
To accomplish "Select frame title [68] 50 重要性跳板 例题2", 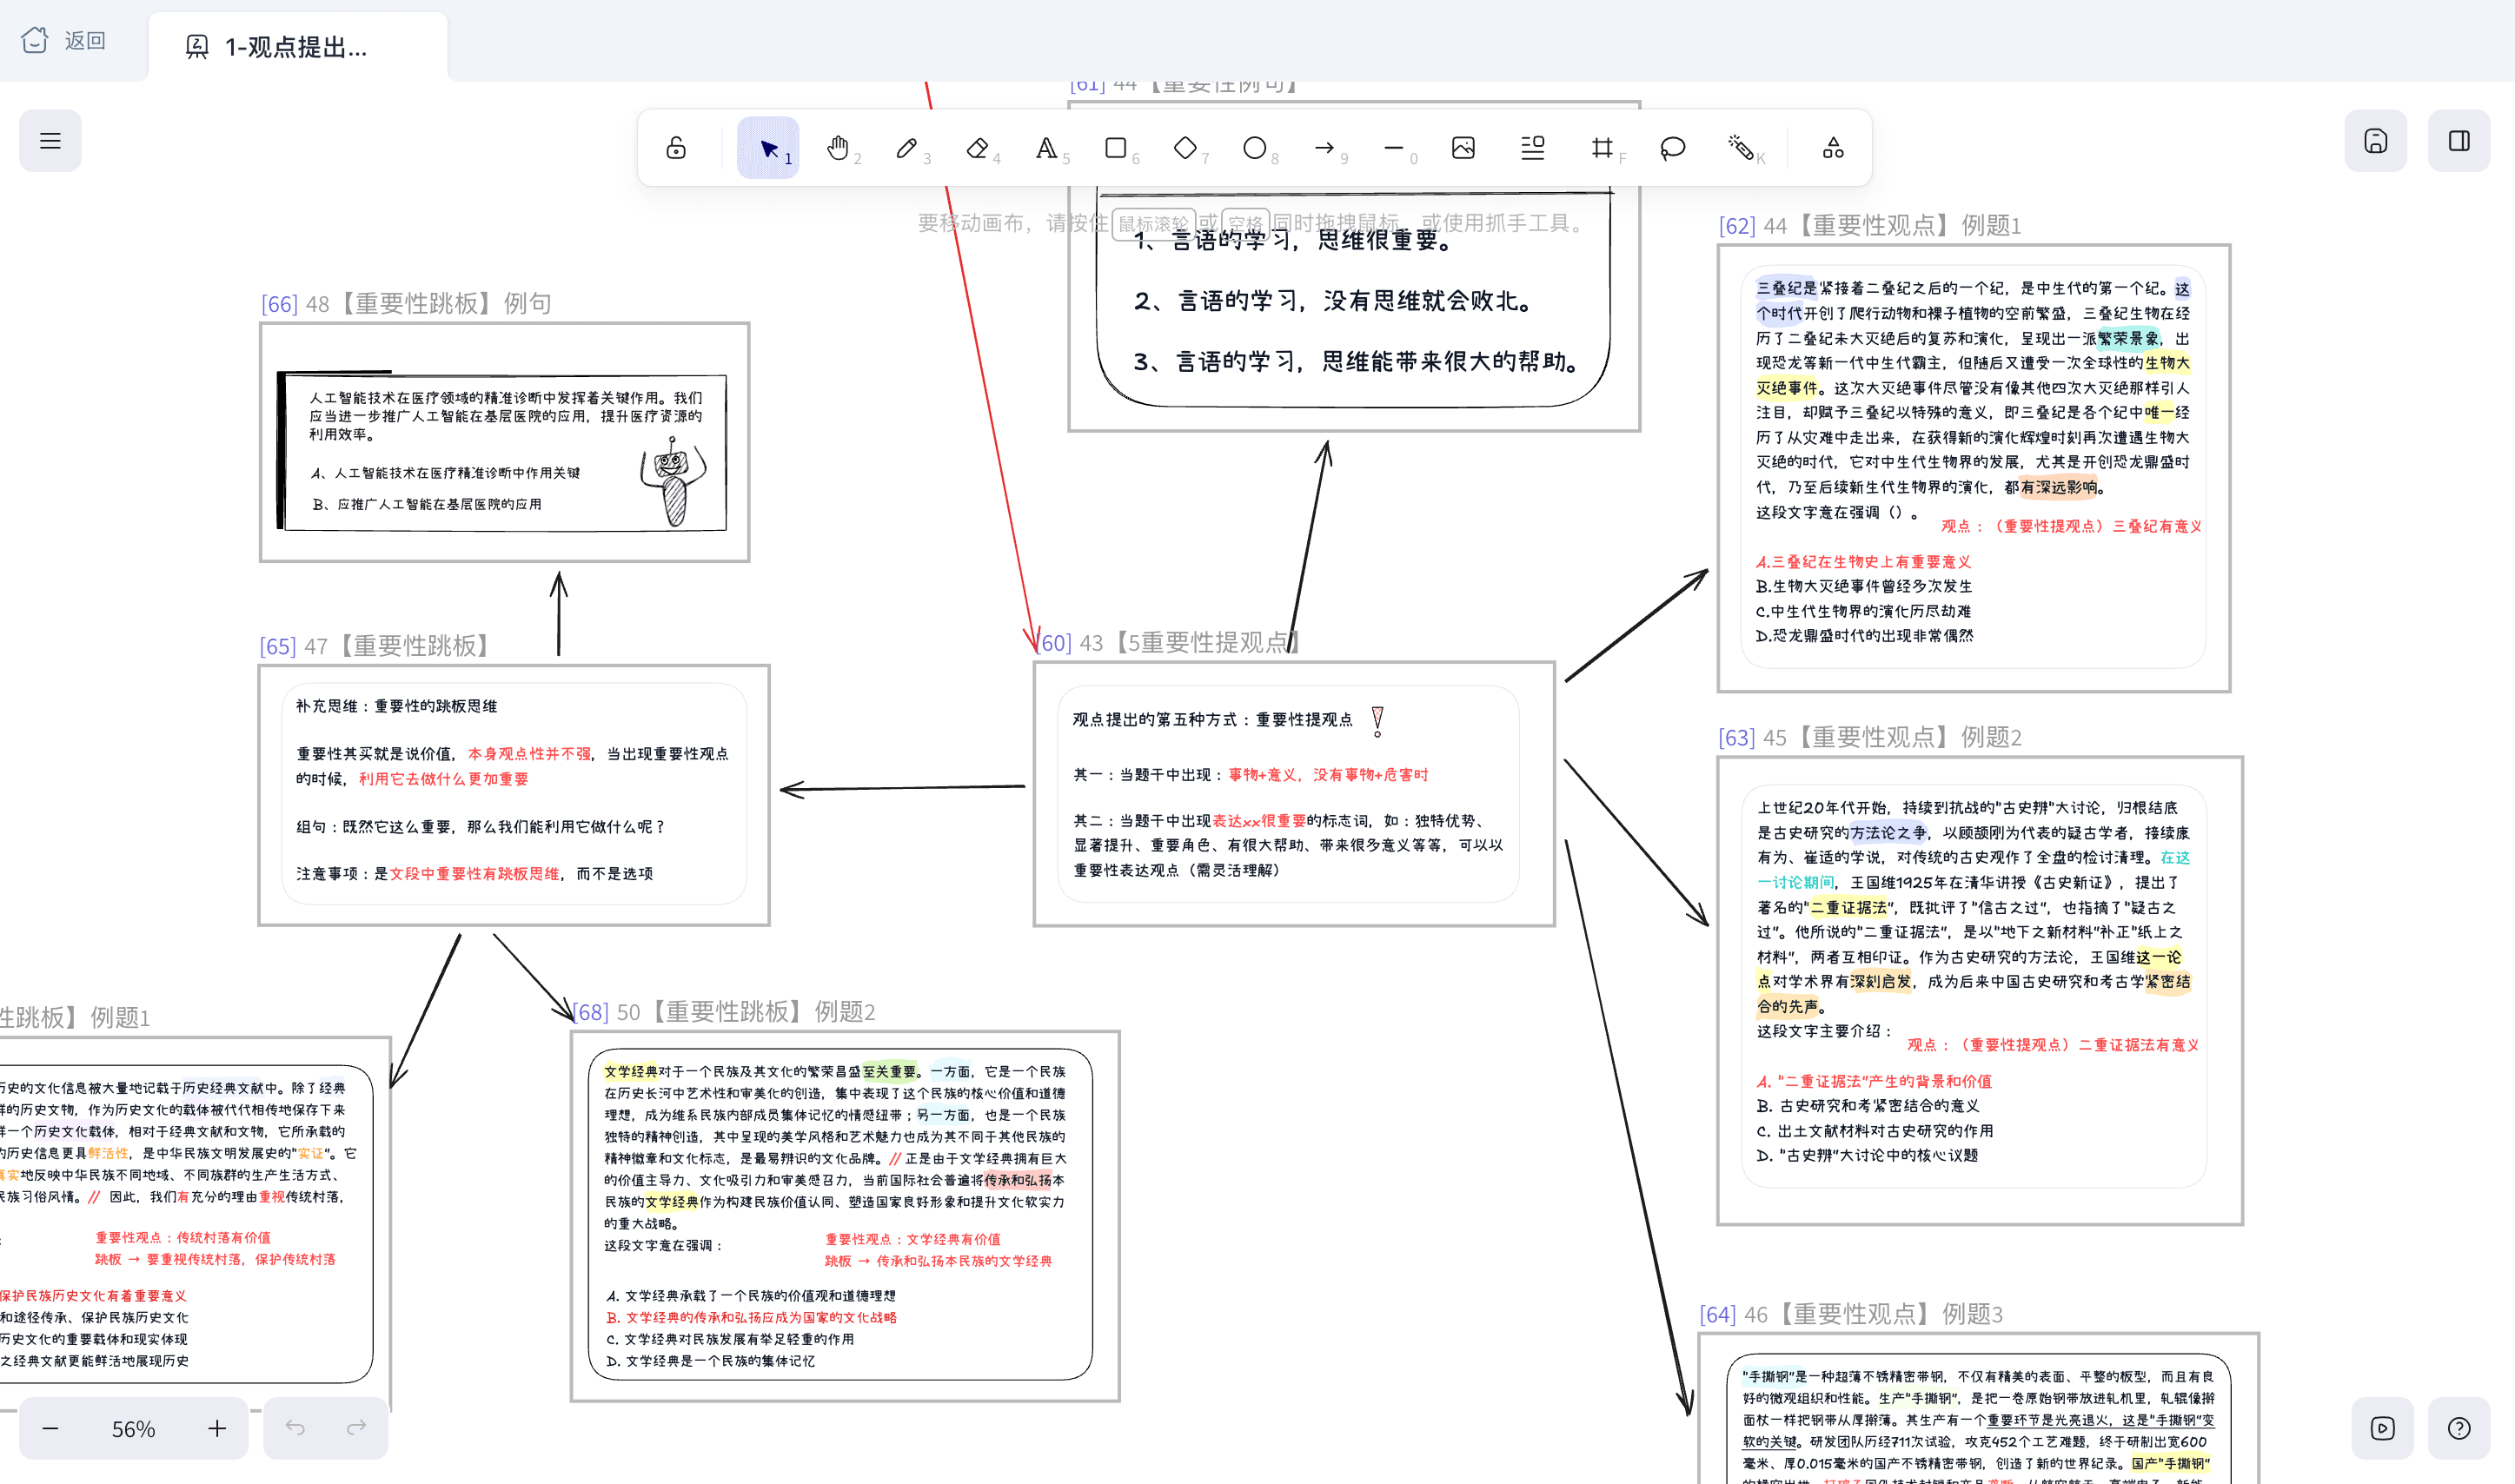I will (x=724, y=1011).
